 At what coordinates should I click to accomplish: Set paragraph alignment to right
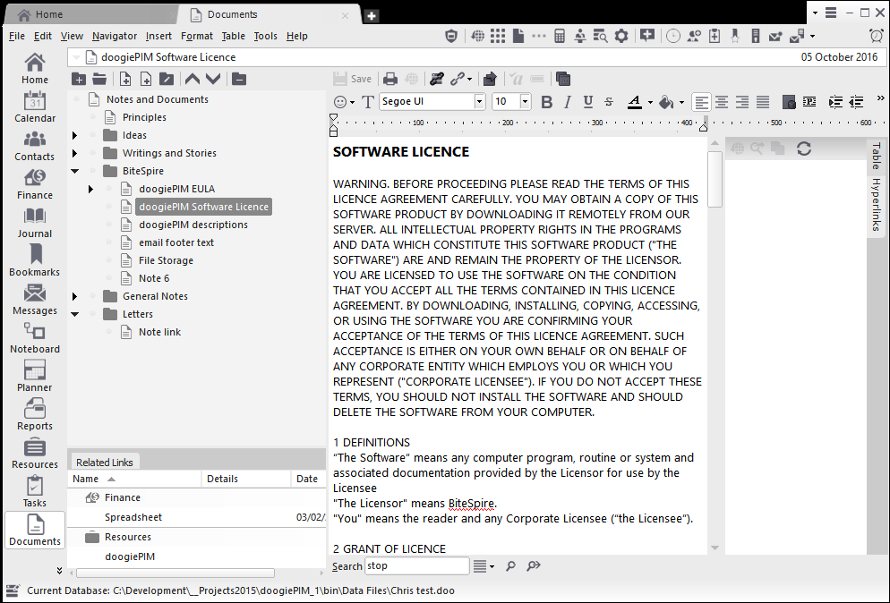click(742, 102)
